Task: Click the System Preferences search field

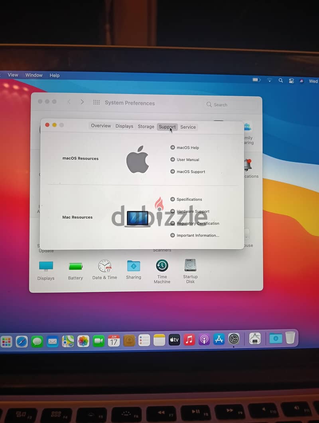Action: point(231,105)
